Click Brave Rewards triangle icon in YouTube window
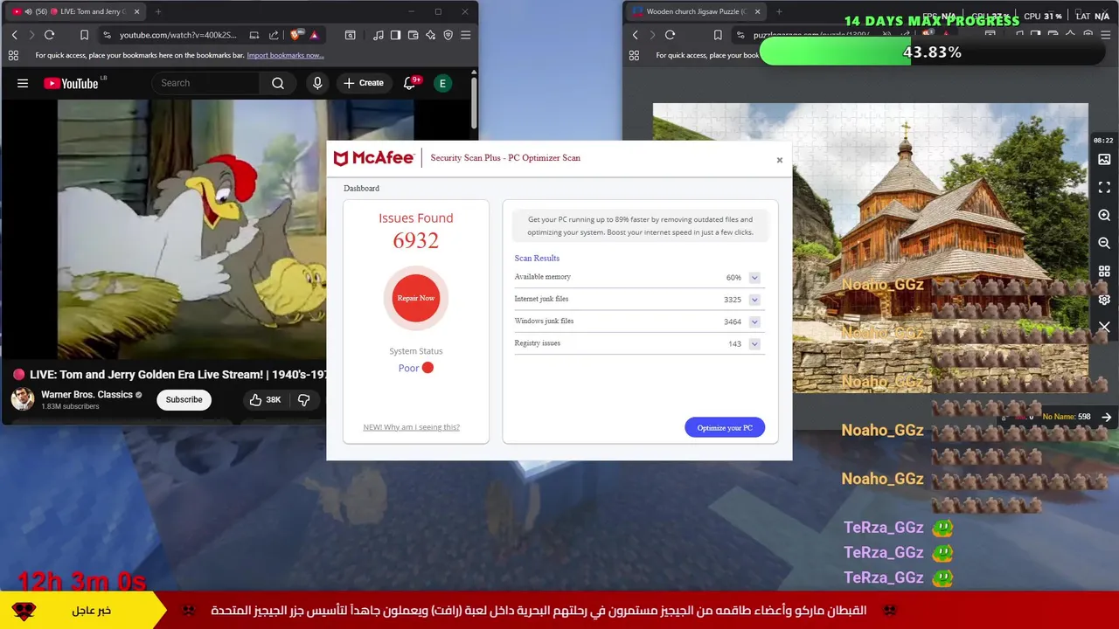 pyautogui.click(x=315, y=35)
